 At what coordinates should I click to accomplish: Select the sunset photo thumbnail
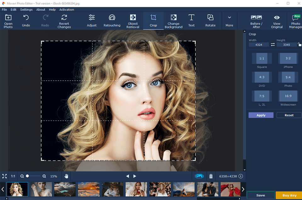tap(88, 189)
